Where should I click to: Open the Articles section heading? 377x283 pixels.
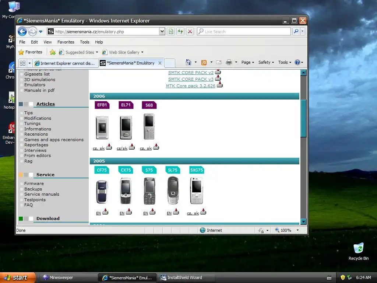46,104
